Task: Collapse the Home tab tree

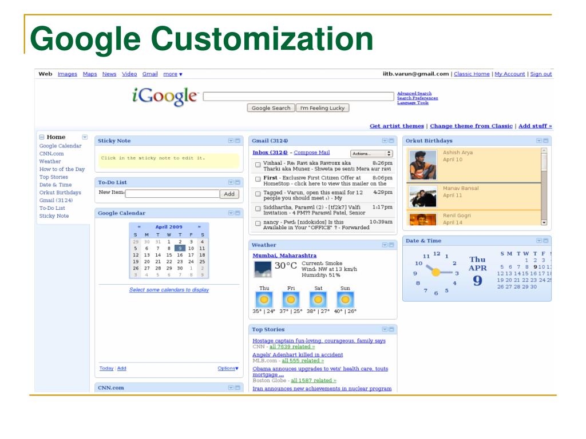Action: [42, 137]
